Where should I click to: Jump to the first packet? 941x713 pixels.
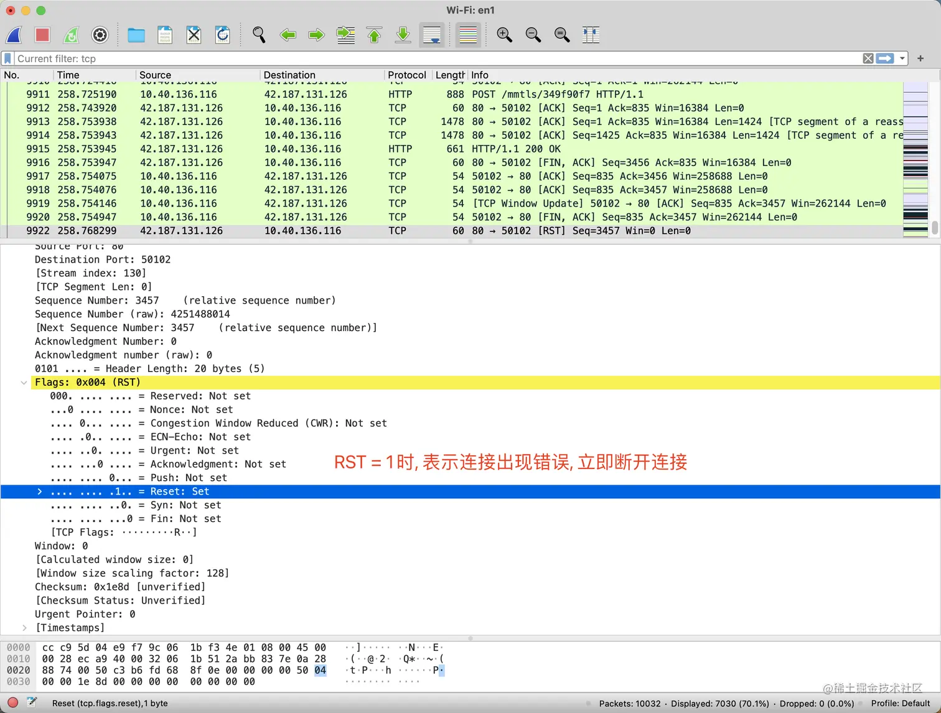pos(374,35)
